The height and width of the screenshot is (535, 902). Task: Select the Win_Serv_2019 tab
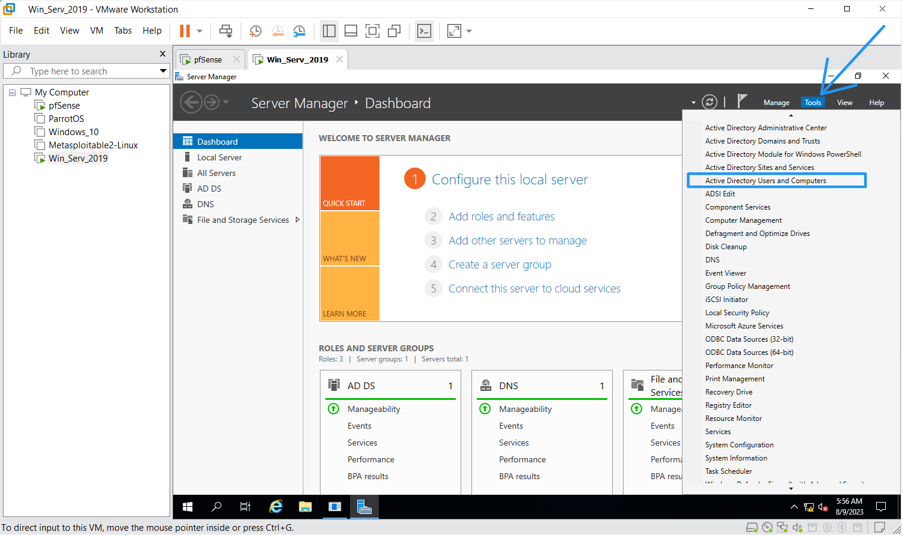point(297,59)
